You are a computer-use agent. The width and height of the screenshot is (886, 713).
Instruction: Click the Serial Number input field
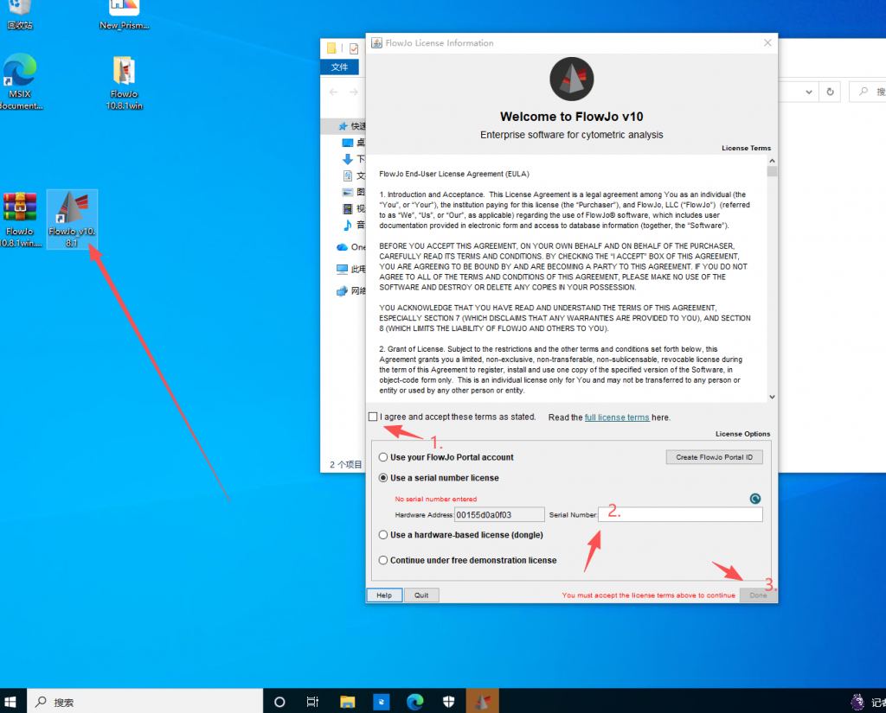(681, 515)
